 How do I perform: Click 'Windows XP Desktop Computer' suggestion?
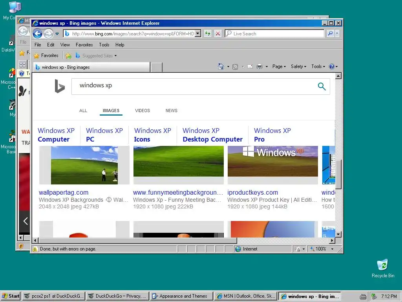click(212, 135)
